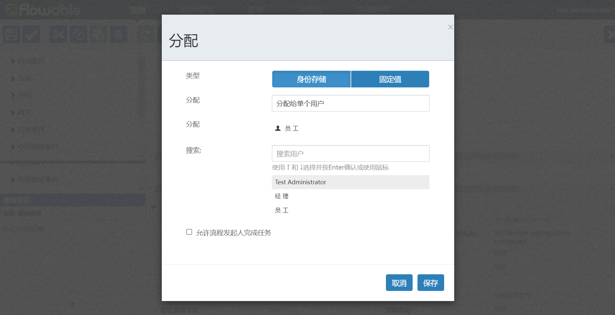Click the Delete trash toolbar icon
Screen dimensions: 615x315
(119, 34)
